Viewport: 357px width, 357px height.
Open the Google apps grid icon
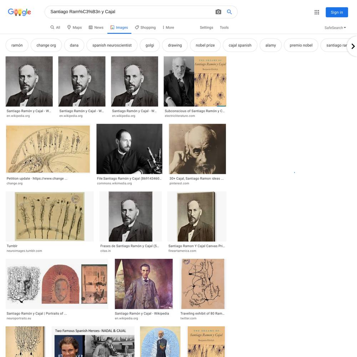click(x=317, y=12)
